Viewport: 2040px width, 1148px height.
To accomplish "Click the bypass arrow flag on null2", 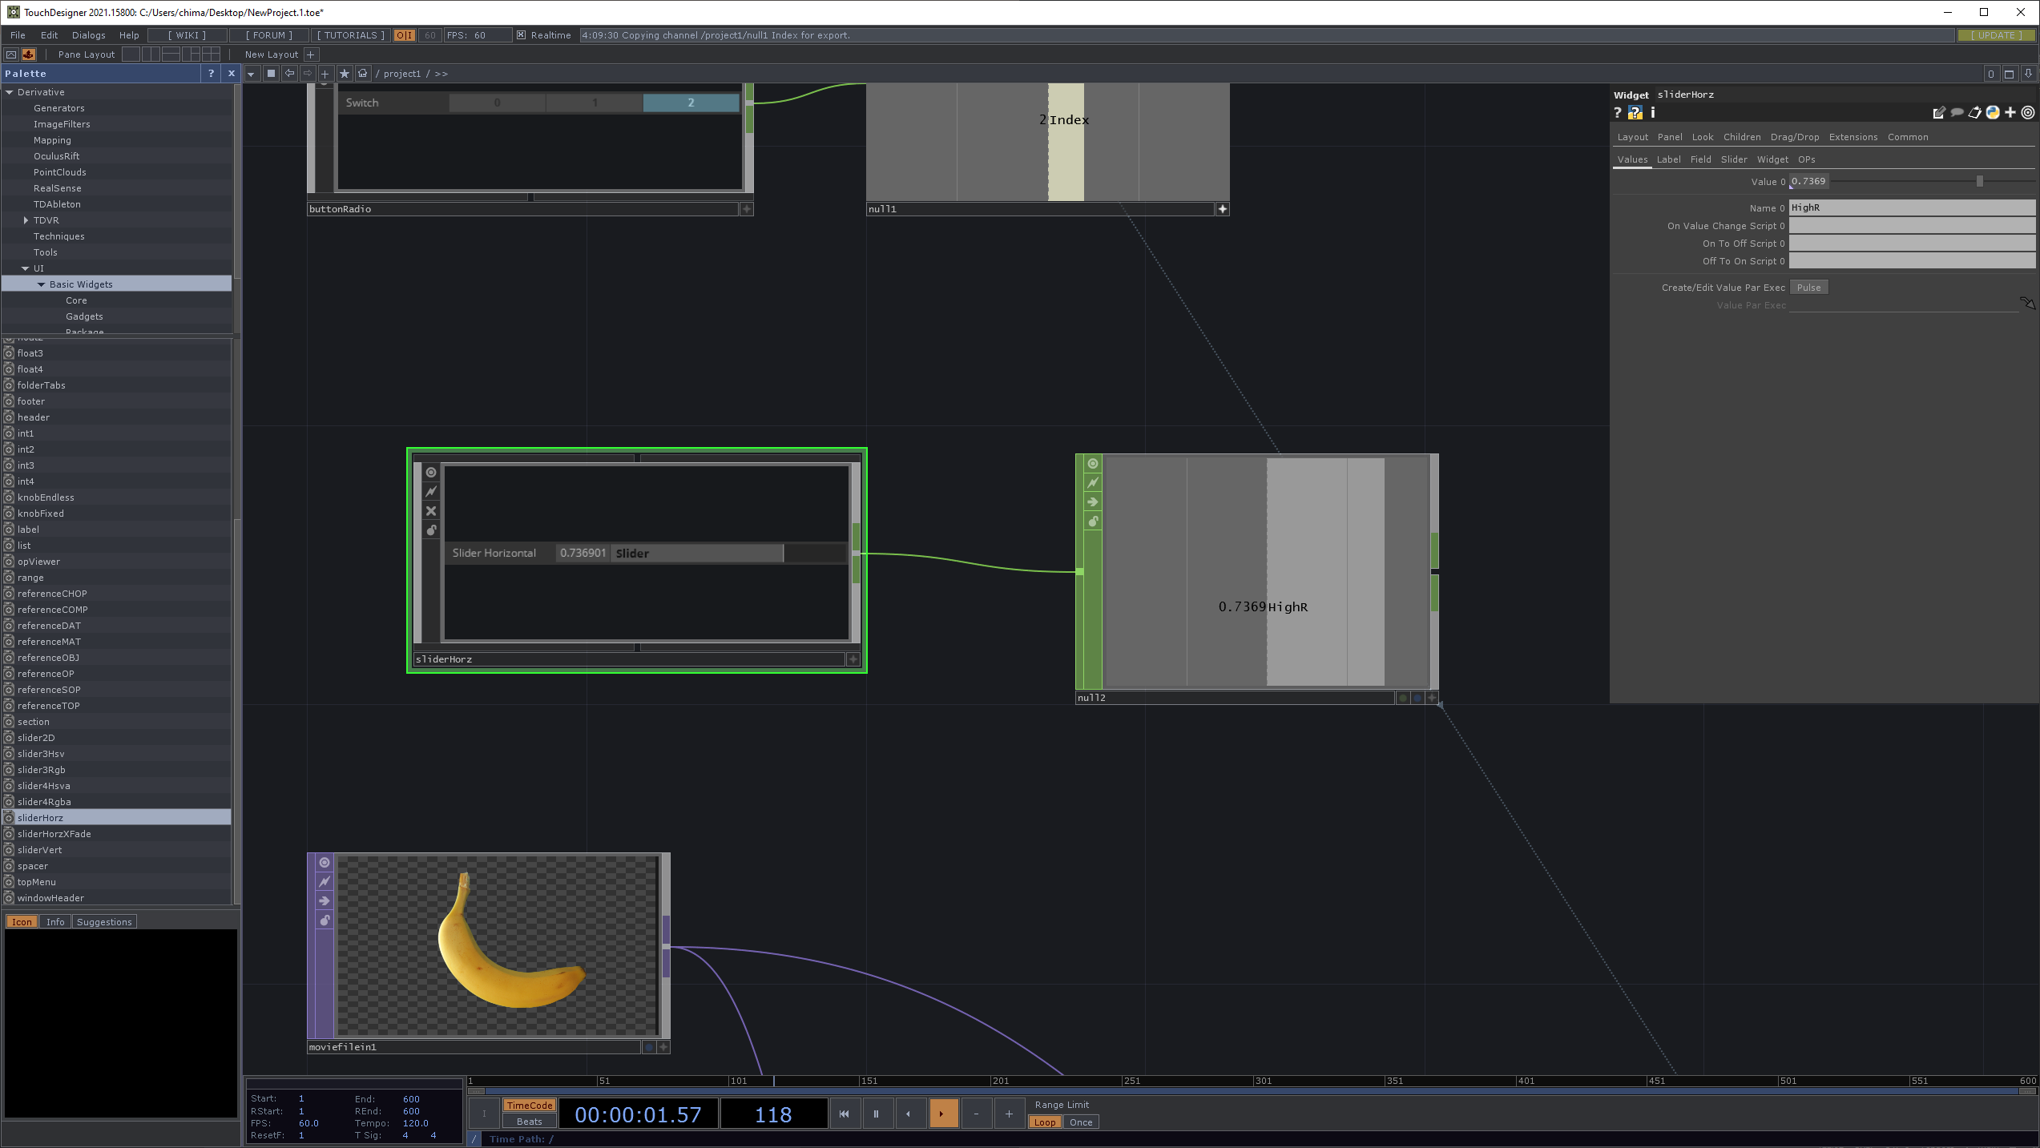I will [x=1092, y=502].
